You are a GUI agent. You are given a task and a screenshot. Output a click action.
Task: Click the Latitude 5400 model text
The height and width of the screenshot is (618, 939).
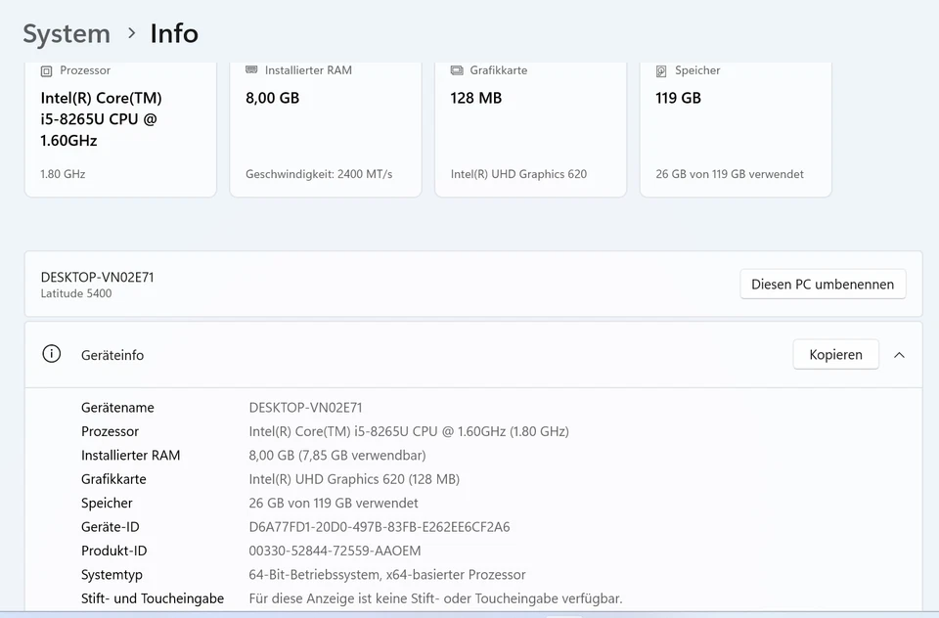click(x=76, y=293)
